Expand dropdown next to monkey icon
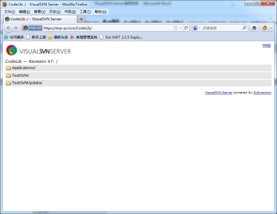Viewport: 277px width, 214px height. point(271,28)
